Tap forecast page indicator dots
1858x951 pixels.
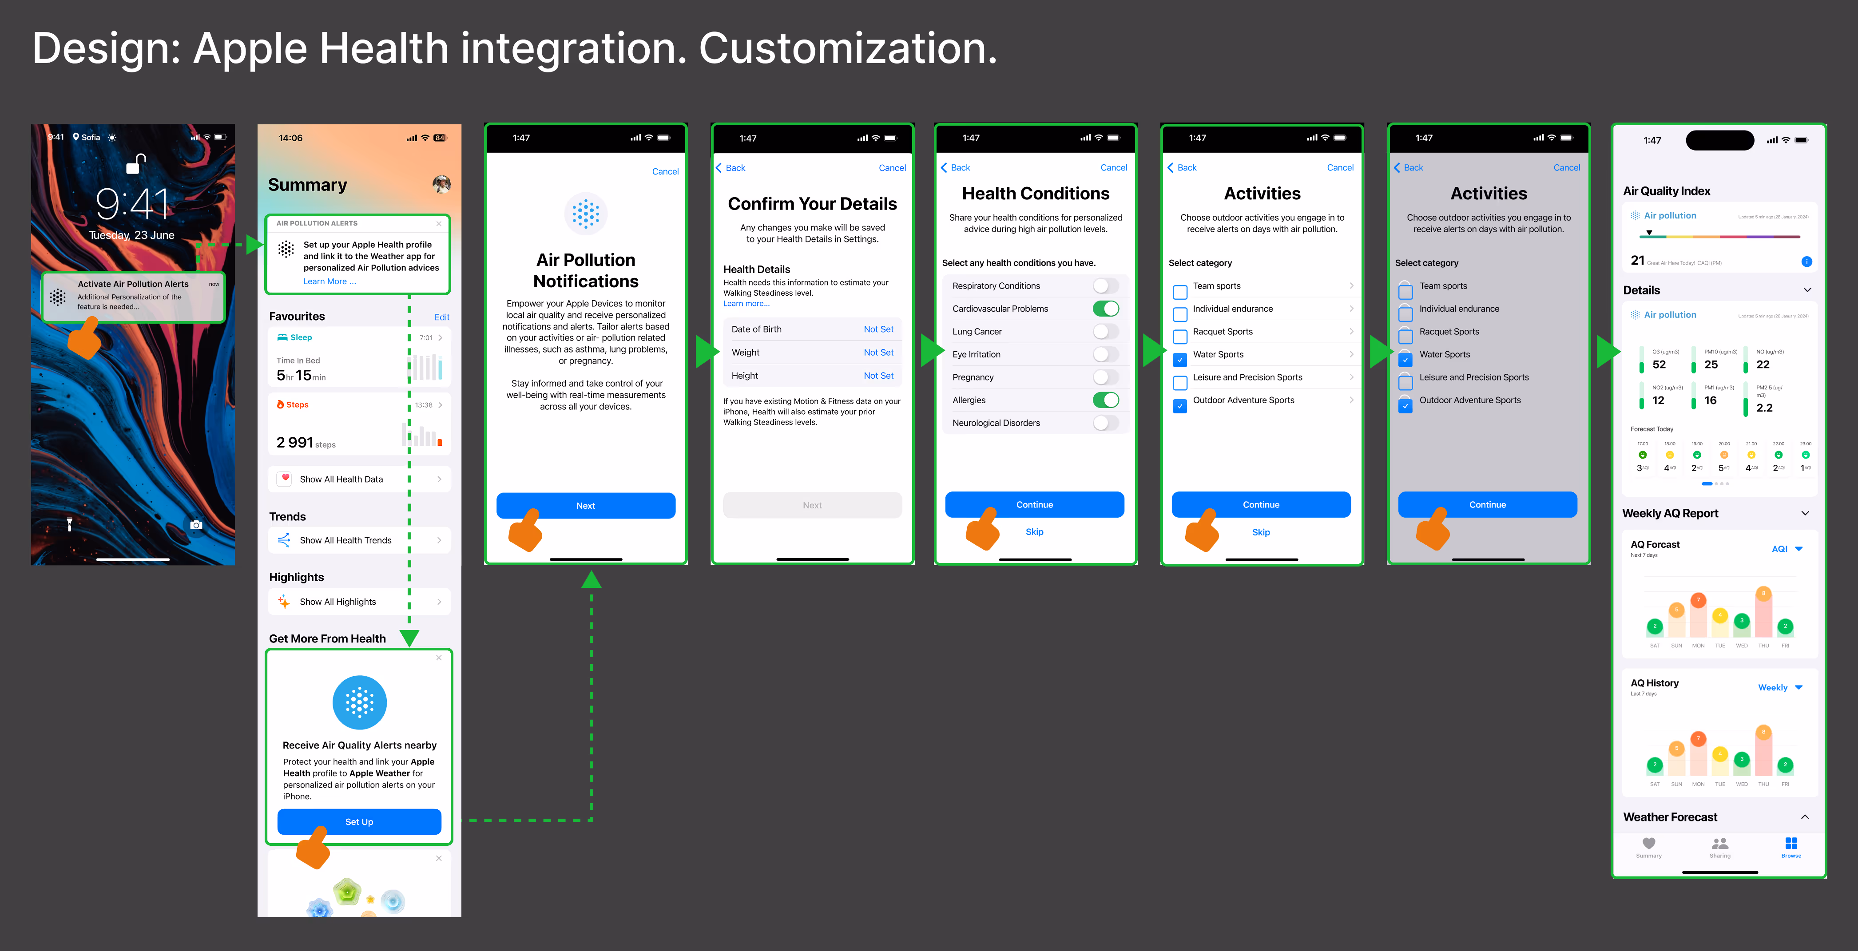click(x=1715, y=484)
